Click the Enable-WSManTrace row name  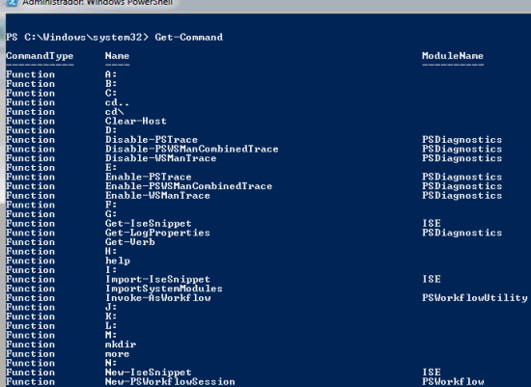(157, 196)
